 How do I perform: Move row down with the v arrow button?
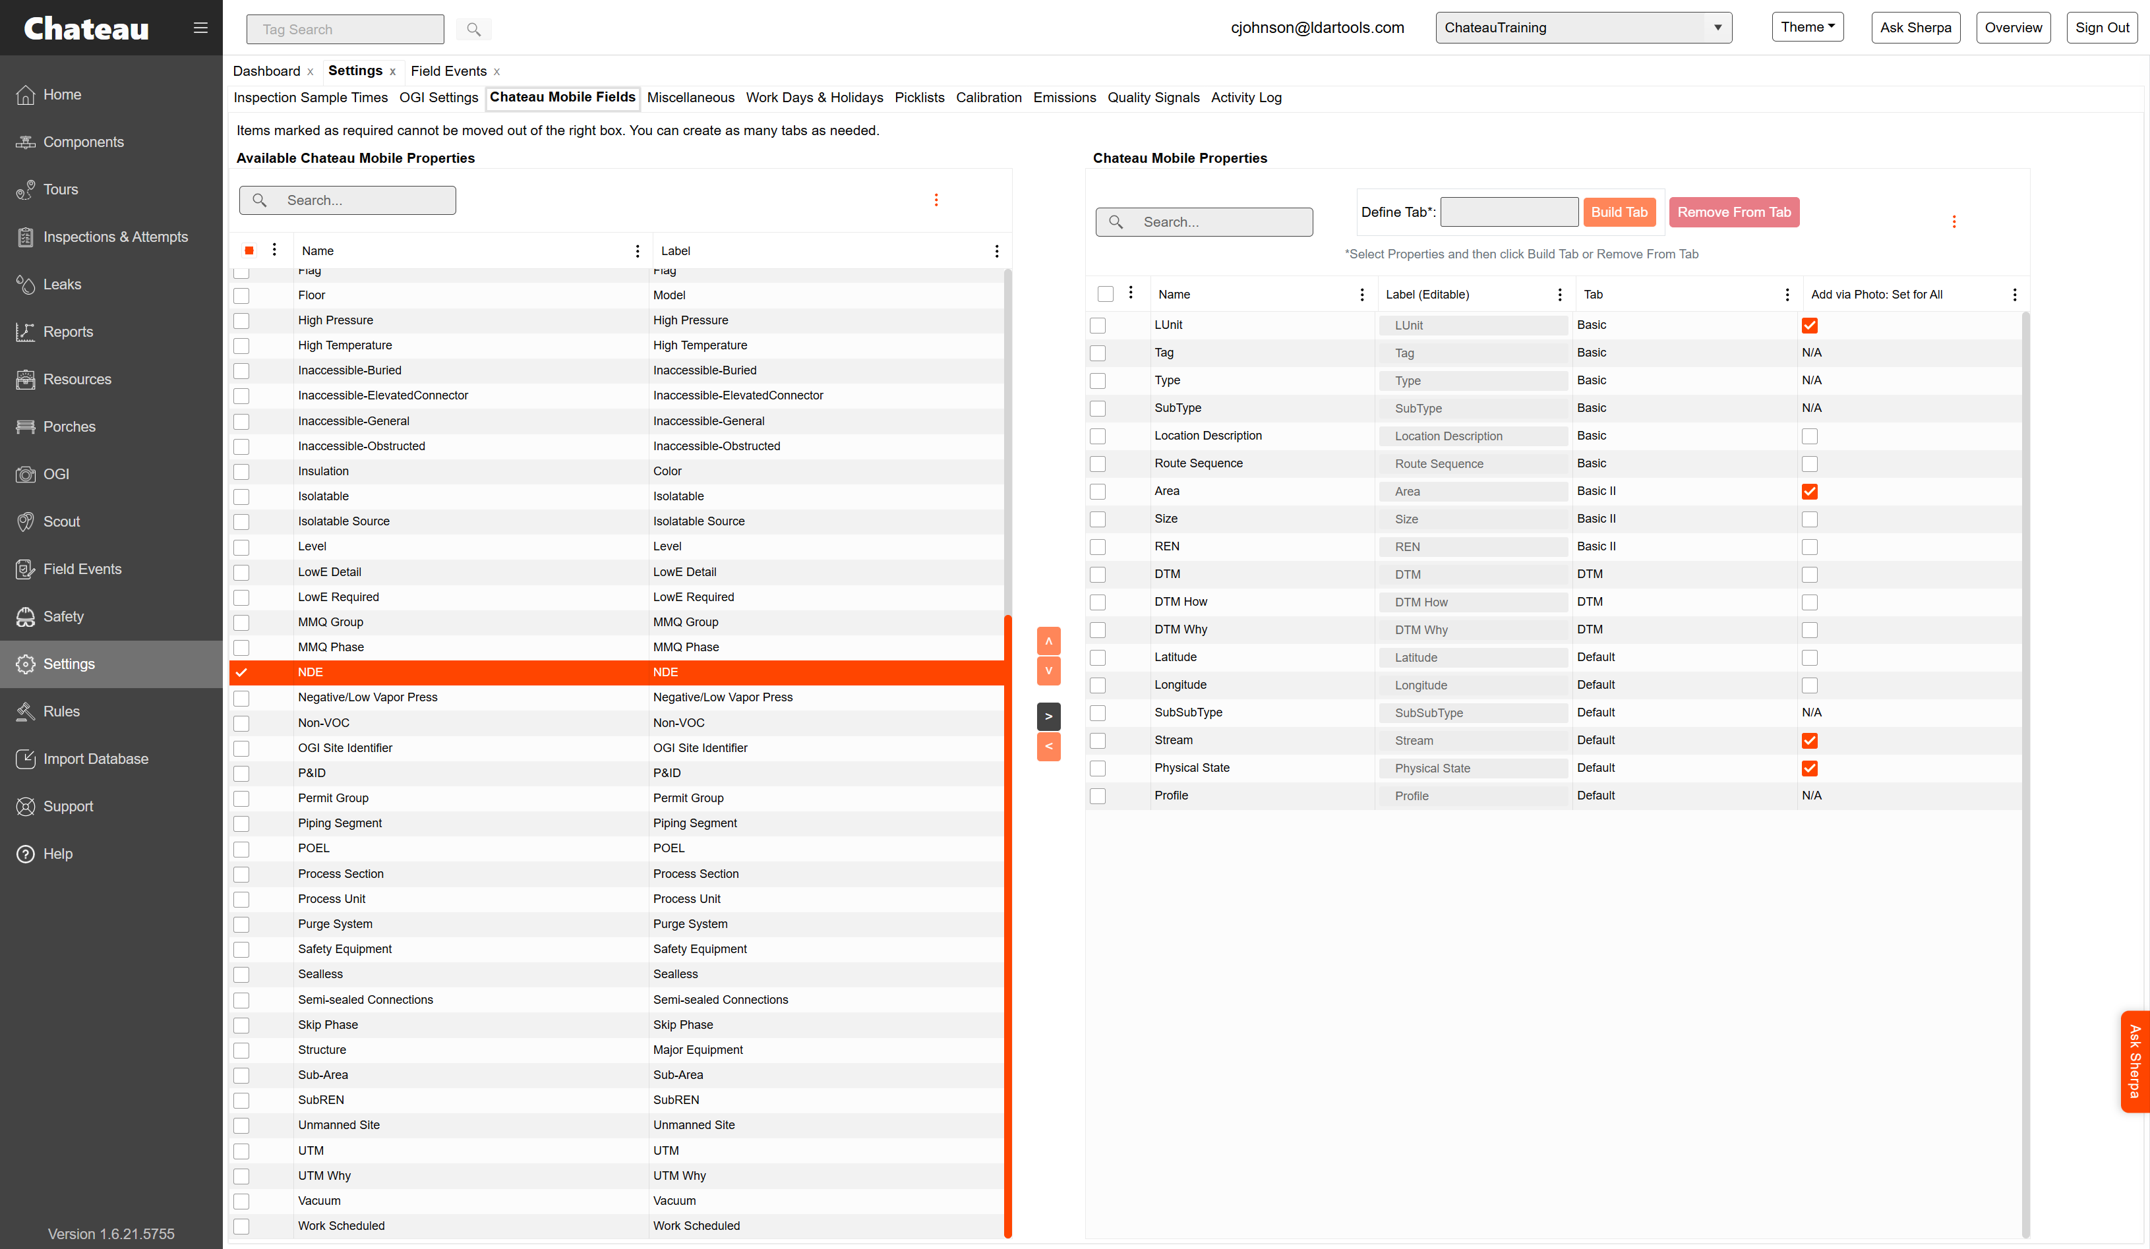(1048, 670)
